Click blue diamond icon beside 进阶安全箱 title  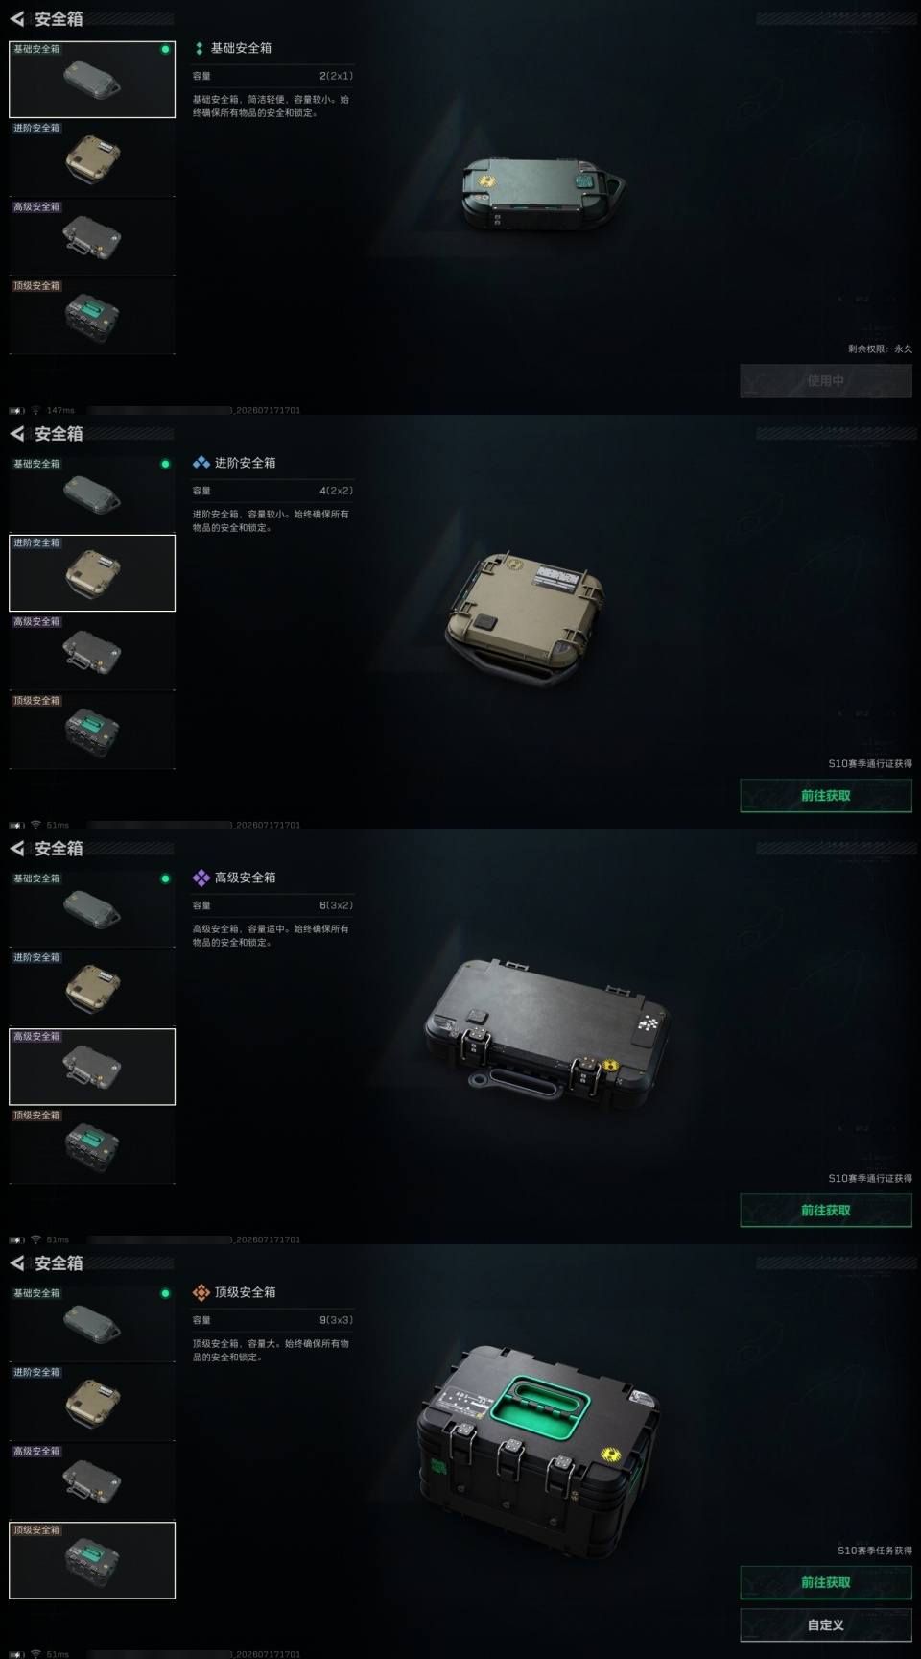(201, 463)
